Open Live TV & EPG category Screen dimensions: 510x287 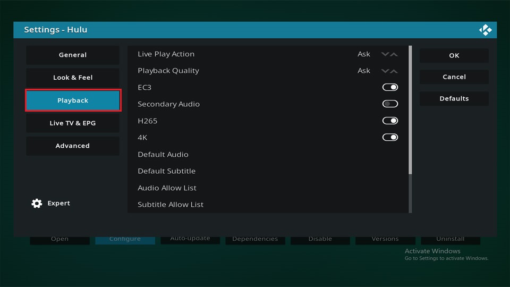[x=73, y=123]
